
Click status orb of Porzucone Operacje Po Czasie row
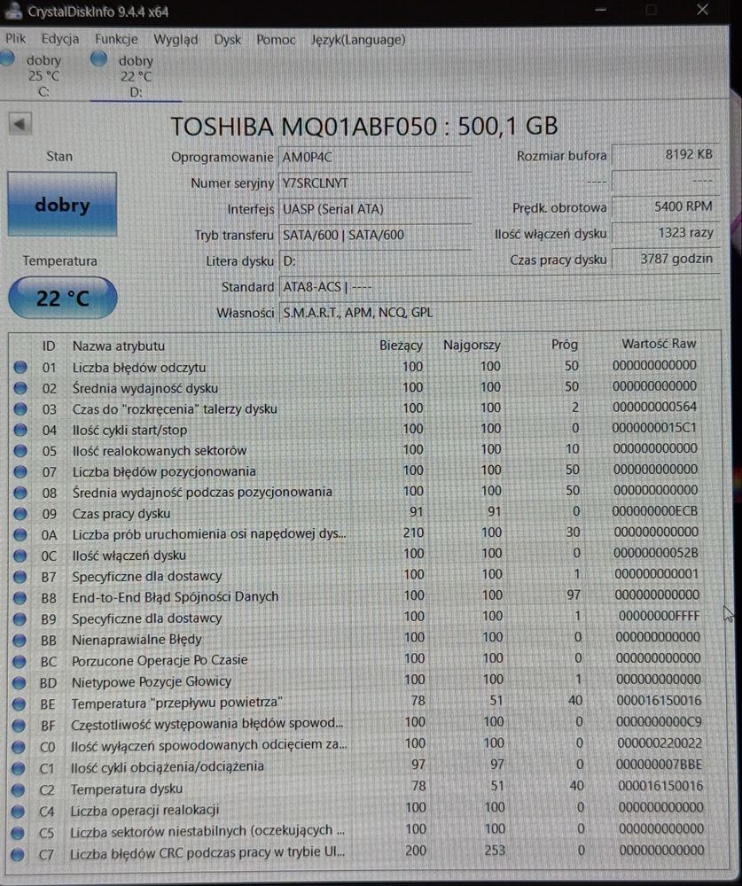(20, 661)
